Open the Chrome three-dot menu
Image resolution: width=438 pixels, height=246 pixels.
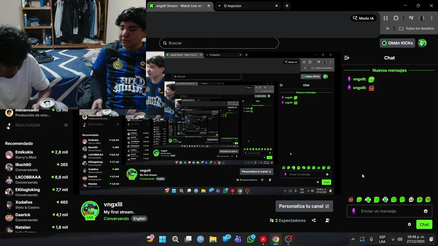431,18
